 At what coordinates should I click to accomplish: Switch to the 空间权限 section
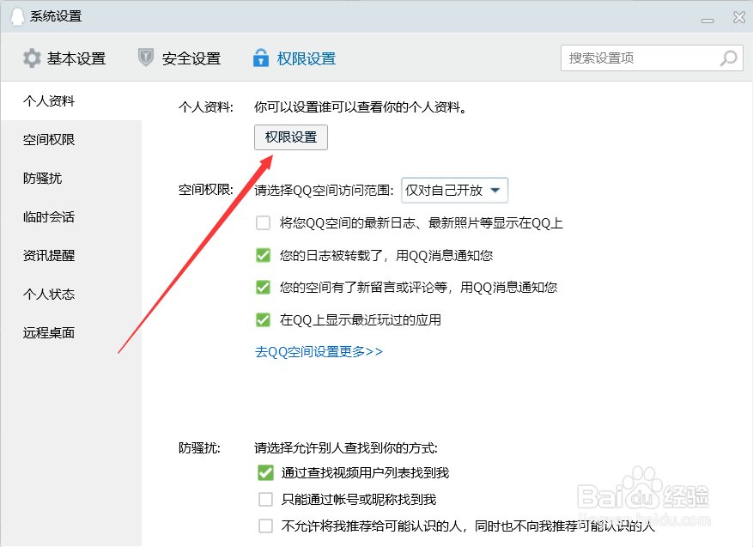coord(47,139)
